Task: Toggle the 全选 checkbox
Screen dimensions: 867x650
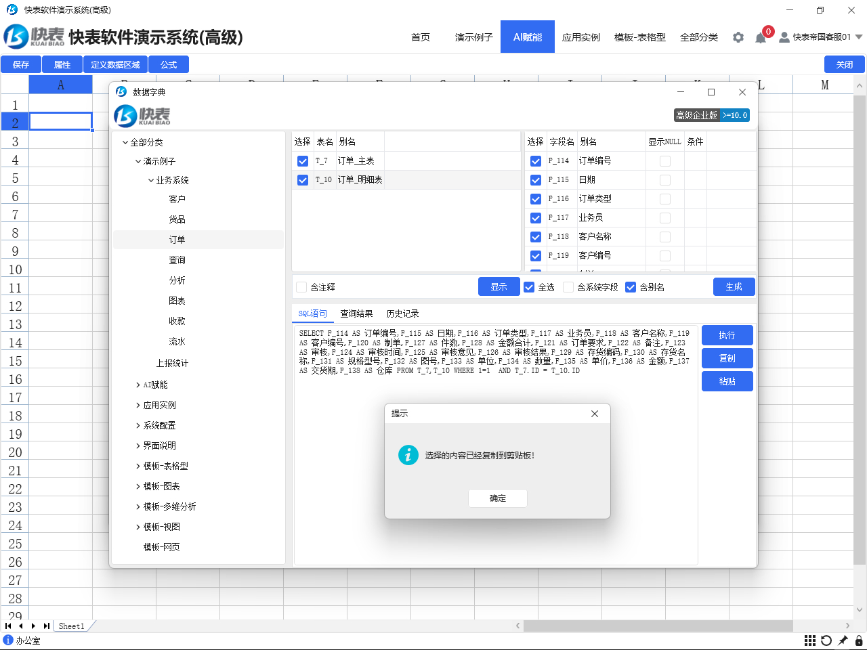Action: click(529, 287)
